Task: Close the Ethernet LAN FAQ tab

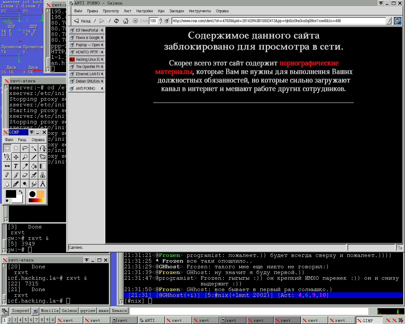Action: pos(102,74)
